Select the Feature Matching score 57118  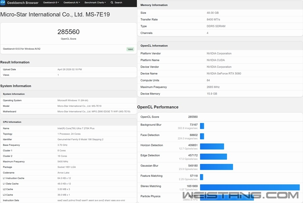pyautogui.click(x=194, y=176)
